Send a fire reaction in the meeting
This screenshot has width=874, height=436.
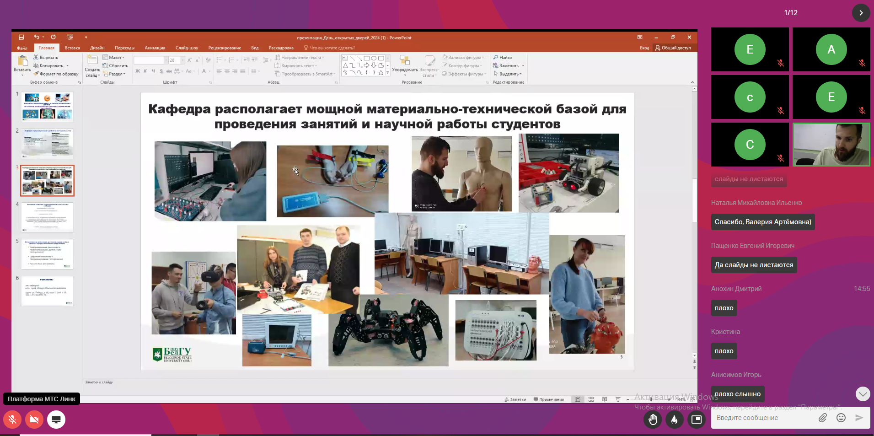(x=675, y=420)
